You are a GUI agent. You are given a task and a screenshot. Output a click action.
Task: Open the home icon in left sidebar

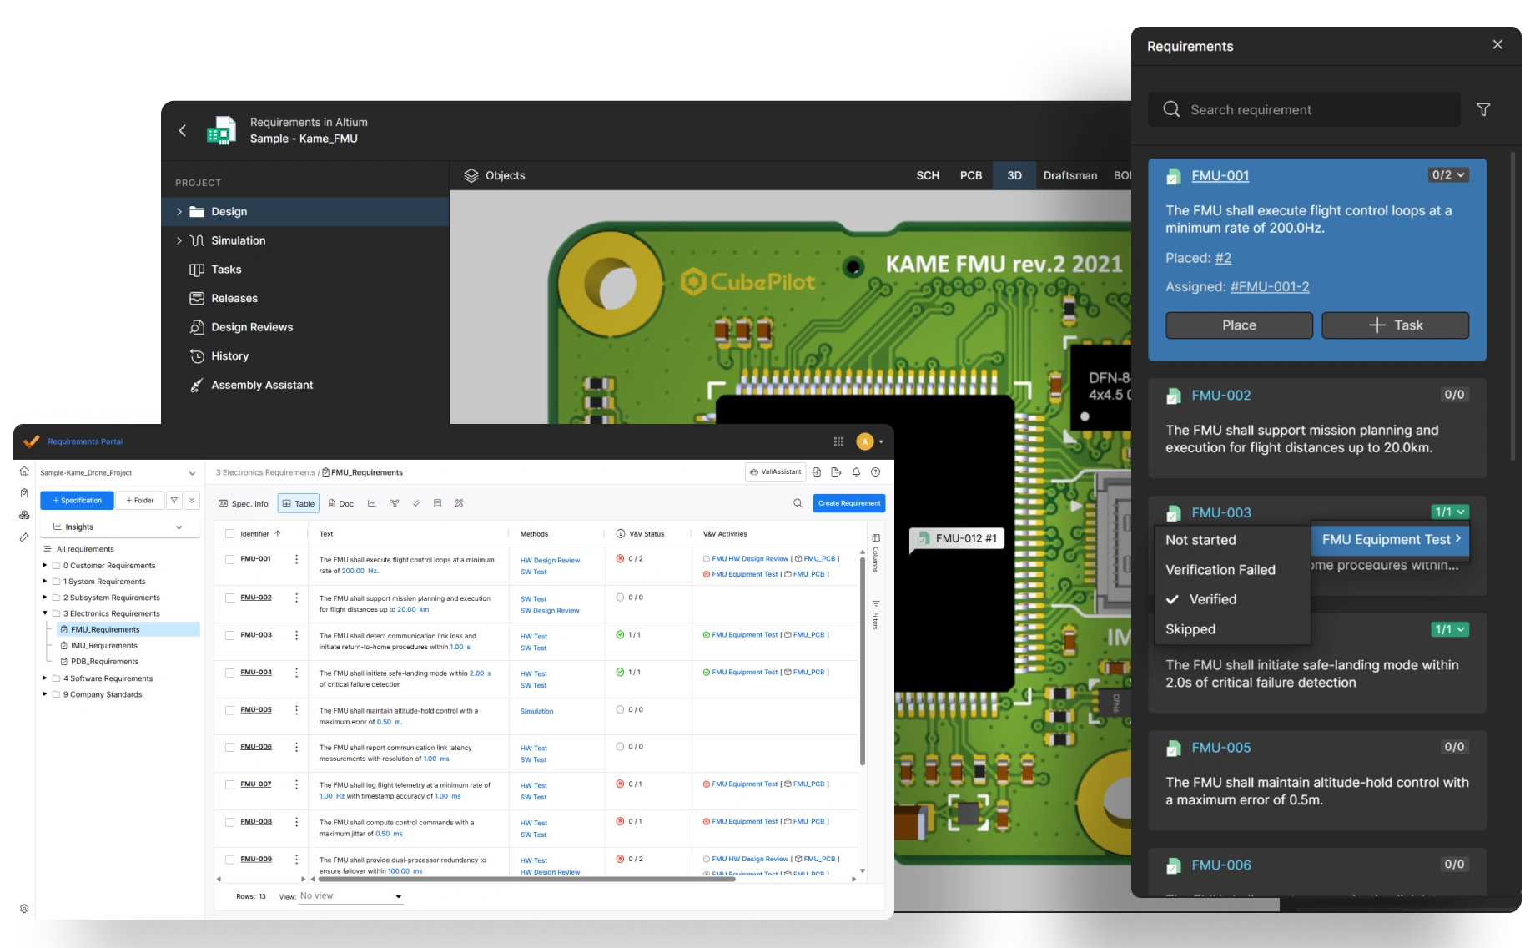pyautogui.click(x=24, y=471)
